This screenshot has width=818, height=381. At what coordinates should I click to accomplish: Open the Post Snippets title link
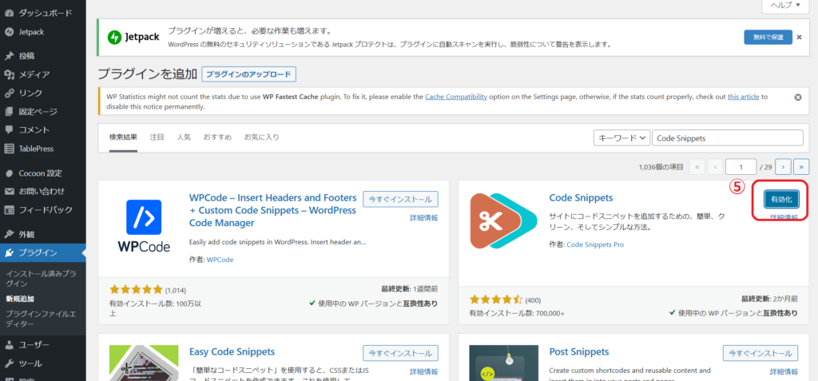(579, 351)
